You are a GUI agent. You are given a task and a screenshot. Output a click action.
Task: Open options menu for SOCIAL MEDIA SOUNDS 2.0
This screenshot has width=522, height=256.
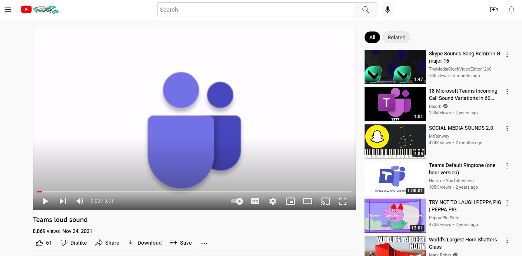pyautogui.click(x=507, y=129)
